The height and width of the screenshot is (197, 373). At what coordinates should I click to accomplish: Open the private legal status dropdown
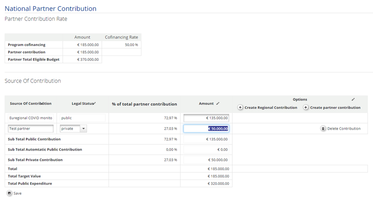click(x=84, y=129)
